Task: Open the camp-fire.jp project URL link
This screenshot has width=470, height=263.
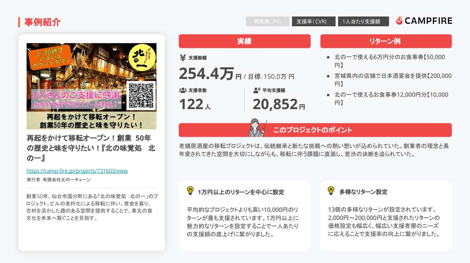Action: click(x=77, y=171)
